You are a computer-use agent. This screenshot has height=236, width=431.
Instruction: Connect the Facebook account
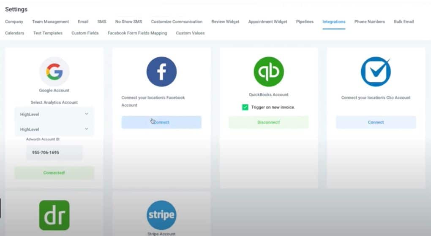pyautogui.click(x=161, y=122)
